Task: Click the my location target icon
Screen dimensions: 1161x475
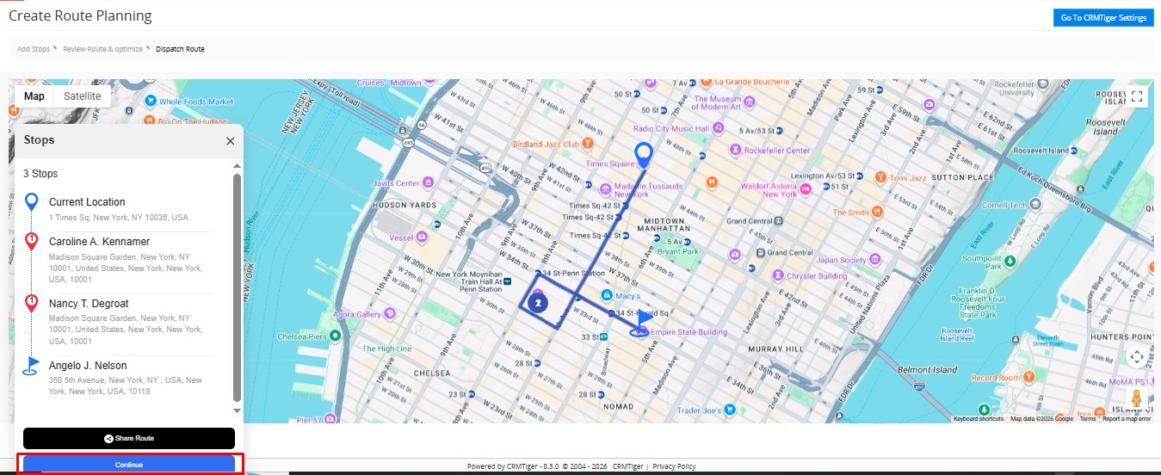Action: [1137, 357]
